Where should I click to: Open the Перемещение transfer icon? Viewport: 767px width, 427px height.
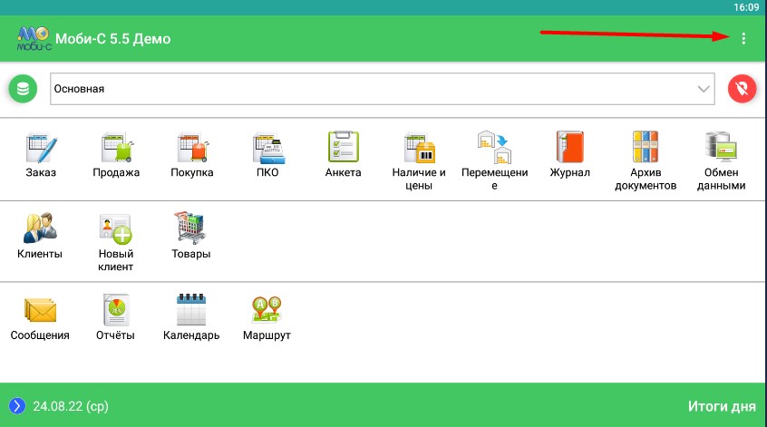tap(494, 161)
